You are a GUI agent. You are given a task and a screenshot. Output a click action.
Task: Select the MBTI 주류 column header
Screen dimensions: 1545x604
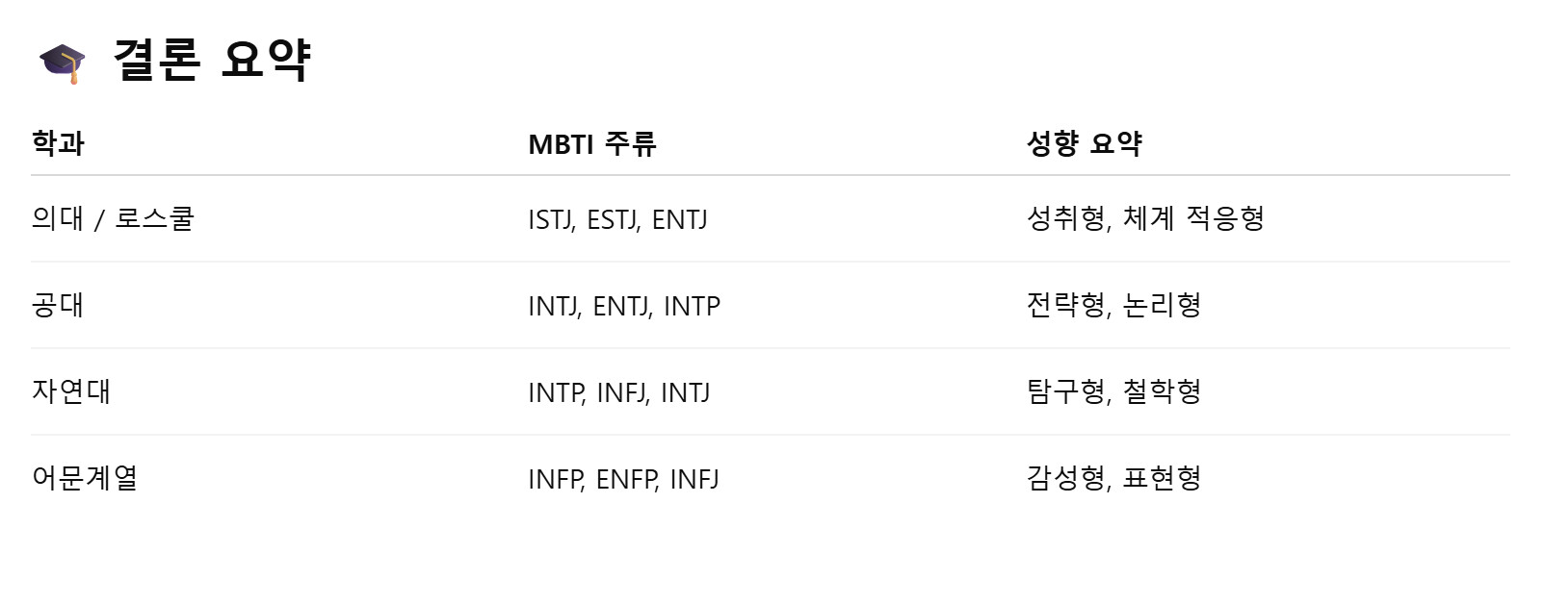point(592,144)
